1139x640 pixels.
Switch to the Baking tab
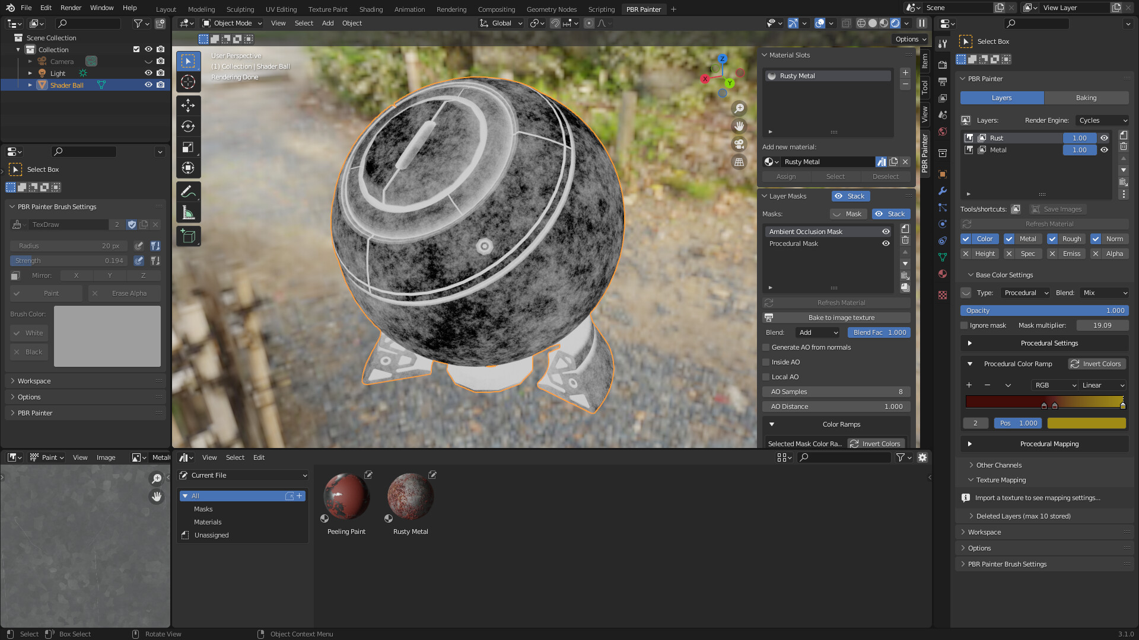tap(1087, 98)
